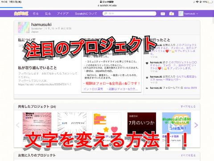This screenshot has width=214, height=161.
Task: Open the 7月のいつか project thumbnail
Action: click(142, 123)
